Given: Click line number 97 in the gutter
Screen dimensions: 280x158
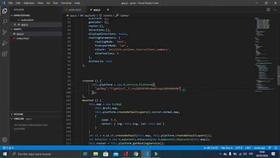Looking at the screenshot, I should pos(69,81).
